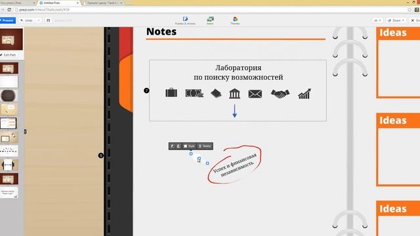Select the arrow's upper-left endpoint handle
The image size is (420, 236).
click(x=191, y=153)
